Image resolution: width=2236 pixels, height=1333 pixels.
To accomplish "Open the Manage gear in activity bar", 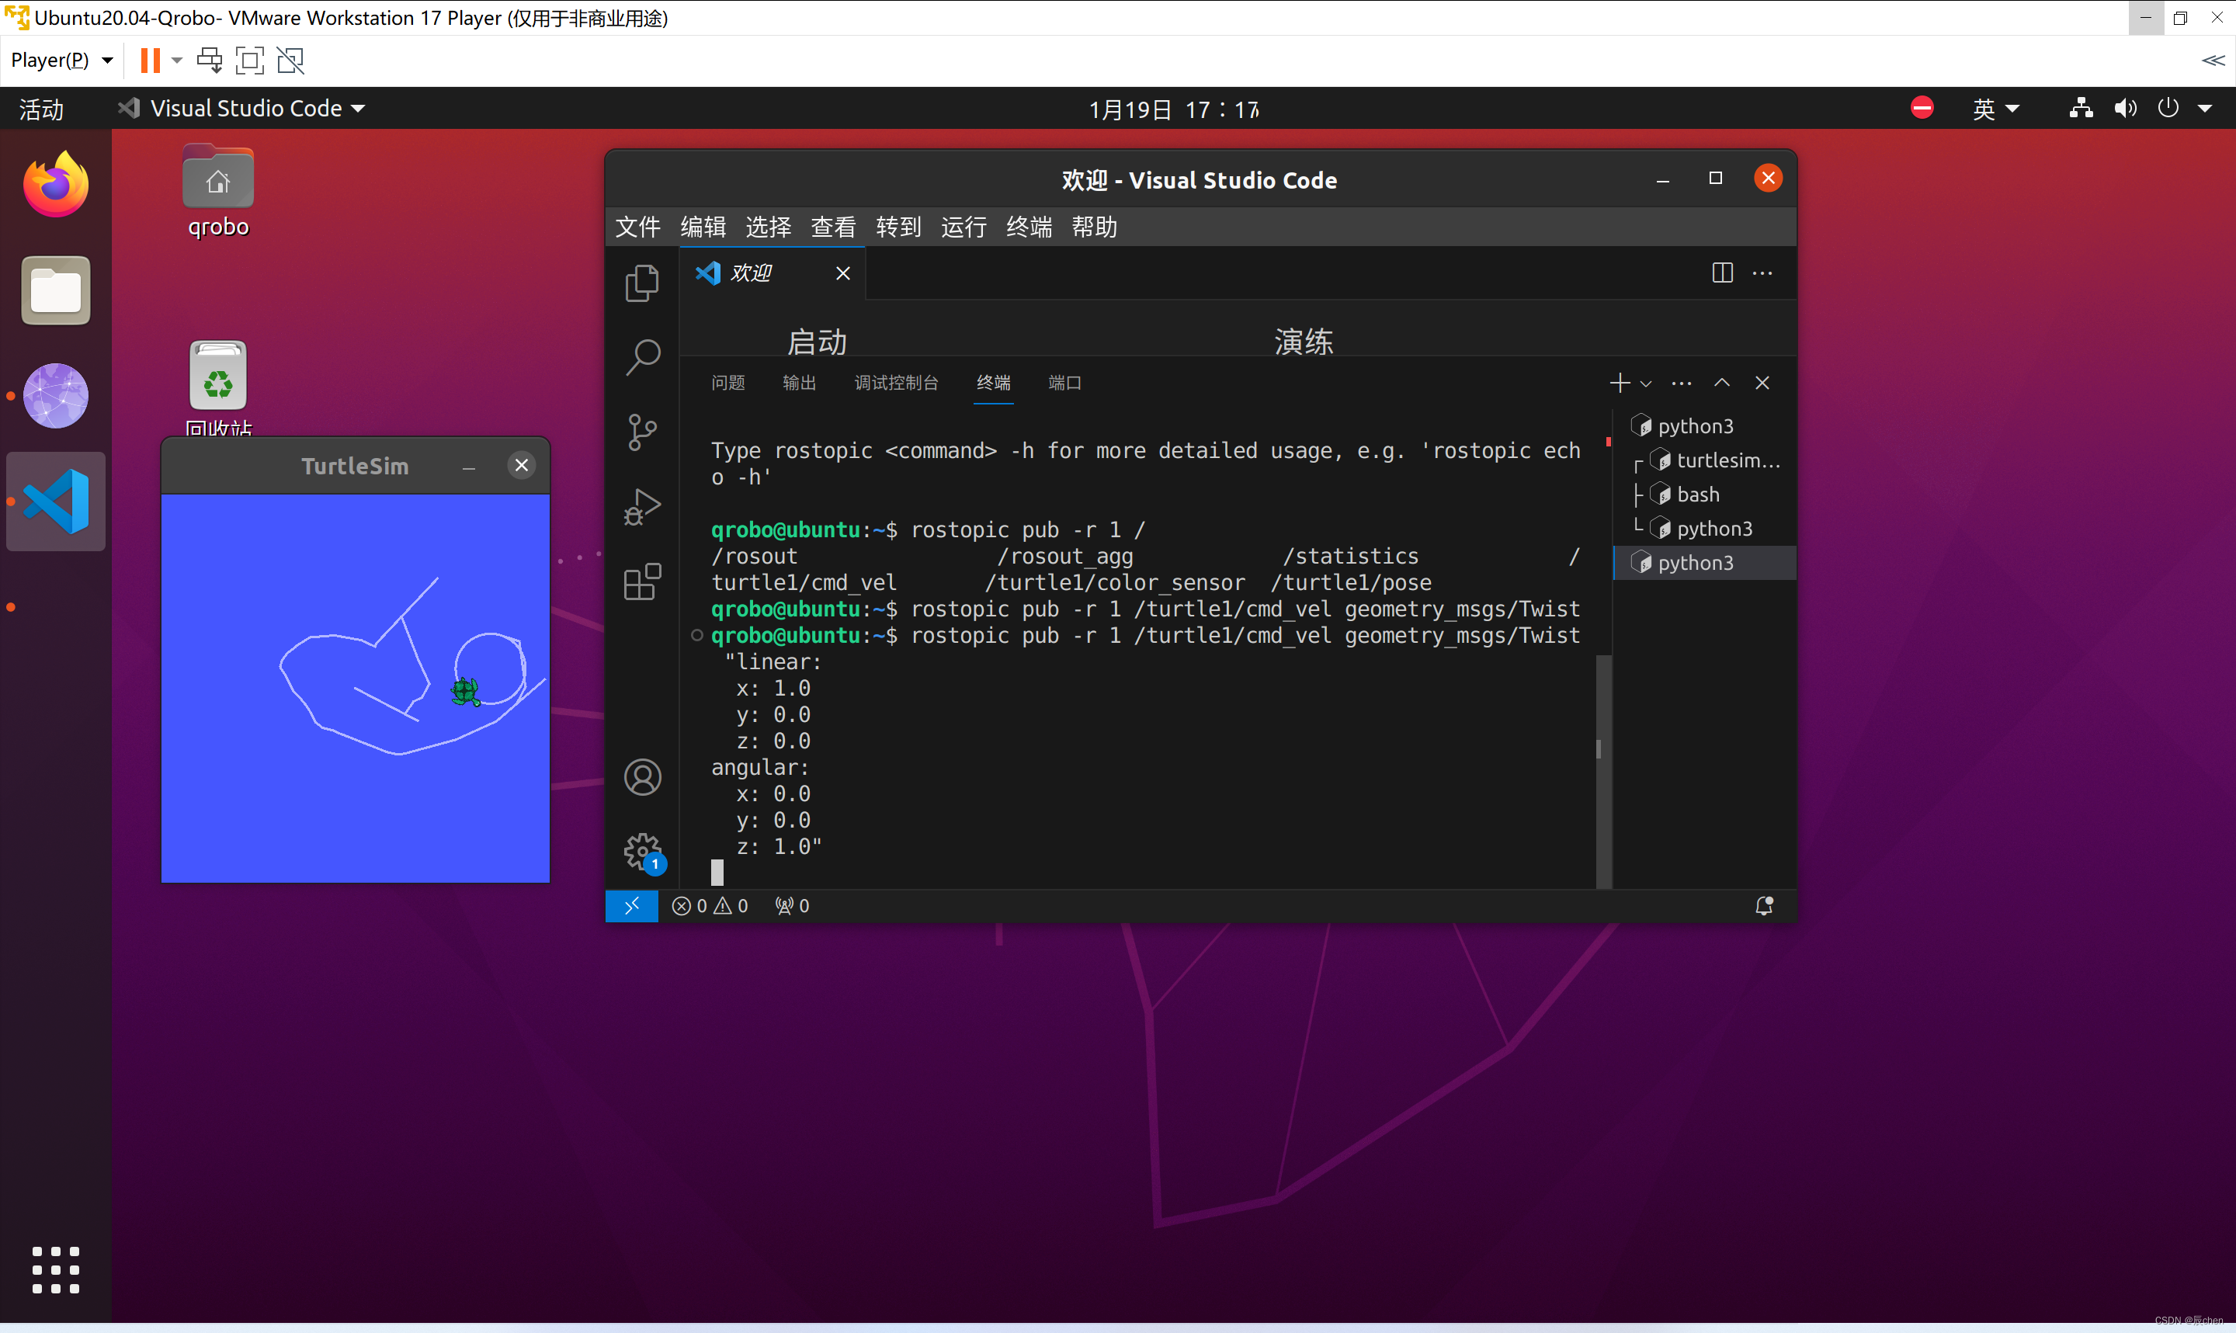I will point(642,851).
